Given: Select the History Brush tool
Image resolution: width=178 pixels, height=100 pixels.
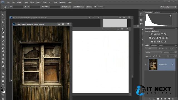Looking at the screenshot, I should [3, 48].
